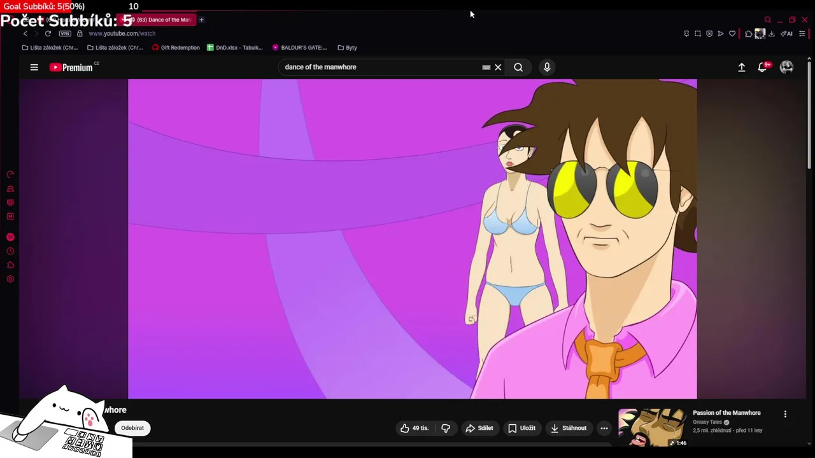
Task: Open YouTube notifications bell
Action: [763, 67]
